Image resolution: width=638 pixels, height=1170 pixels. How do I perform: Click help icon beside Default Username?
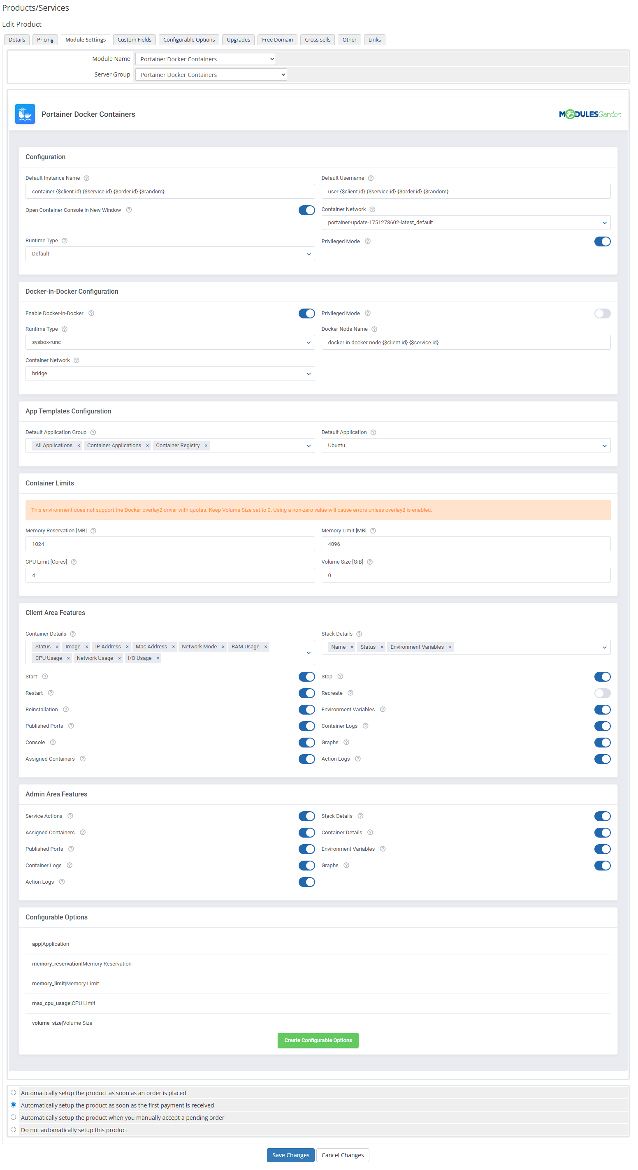click(371, 178)
